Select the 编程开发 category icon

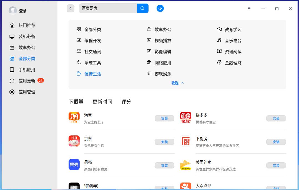tap(79, 40)
